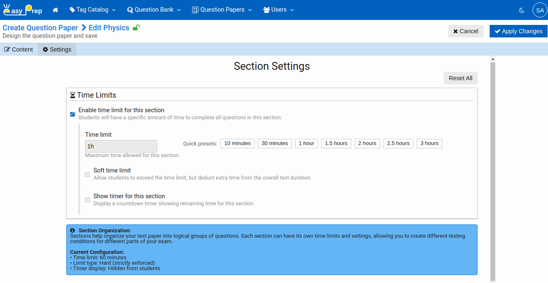Open the Users dropdown menu
The height and width of the screenshot is (283, 548).
[278, 10]
